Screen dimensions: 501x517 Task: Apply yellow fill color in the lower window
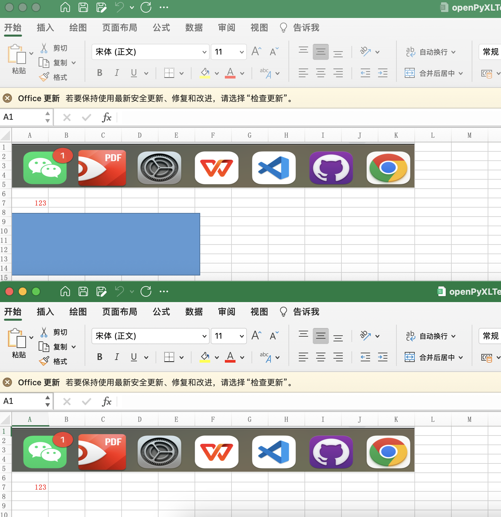coord(205,357)
